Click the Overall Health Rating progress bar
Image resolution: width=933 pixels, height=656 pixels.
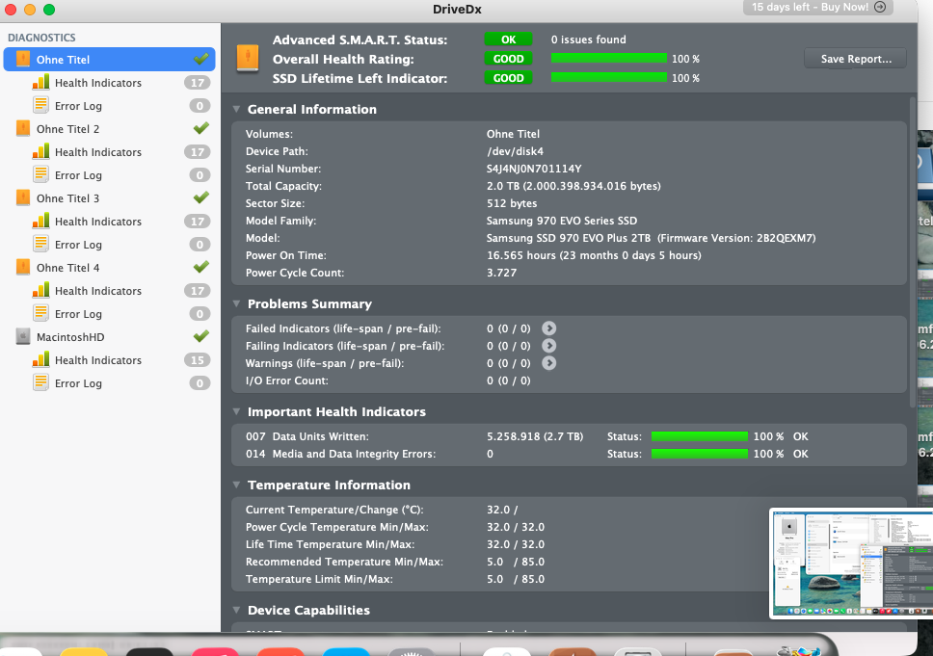[608, 59]
